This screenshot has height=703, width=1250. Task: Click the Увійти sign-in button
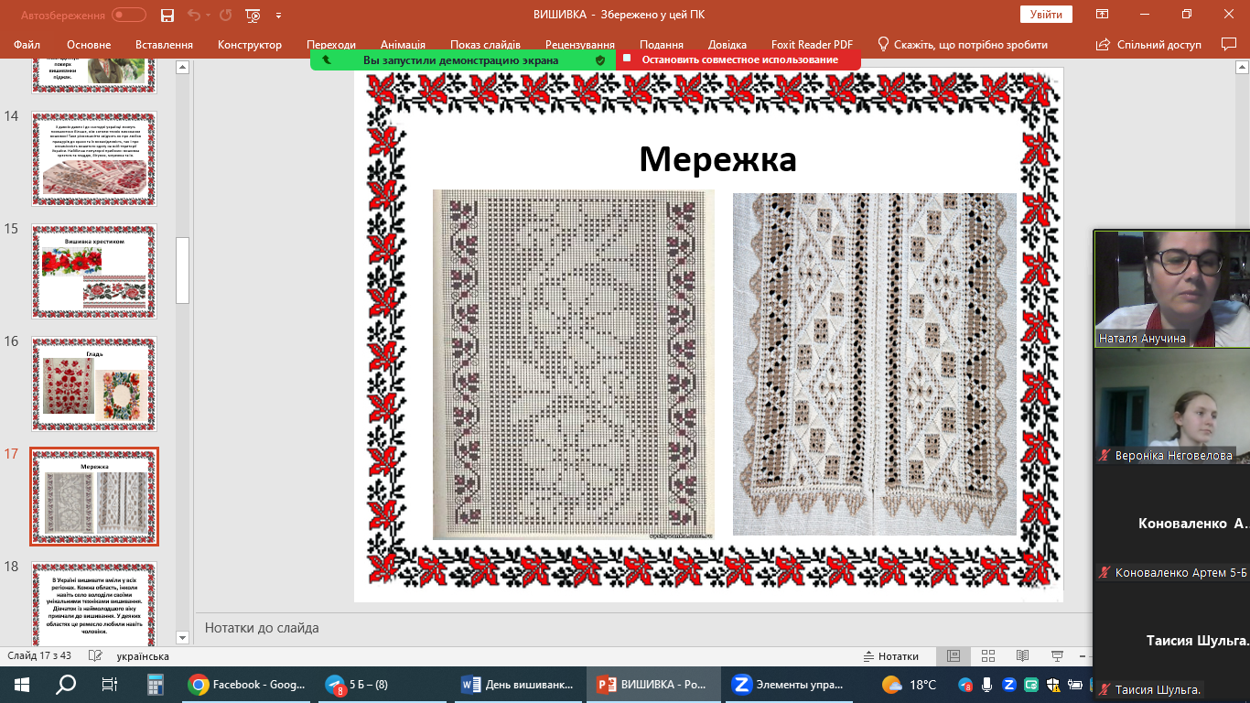pos(1046,15)
